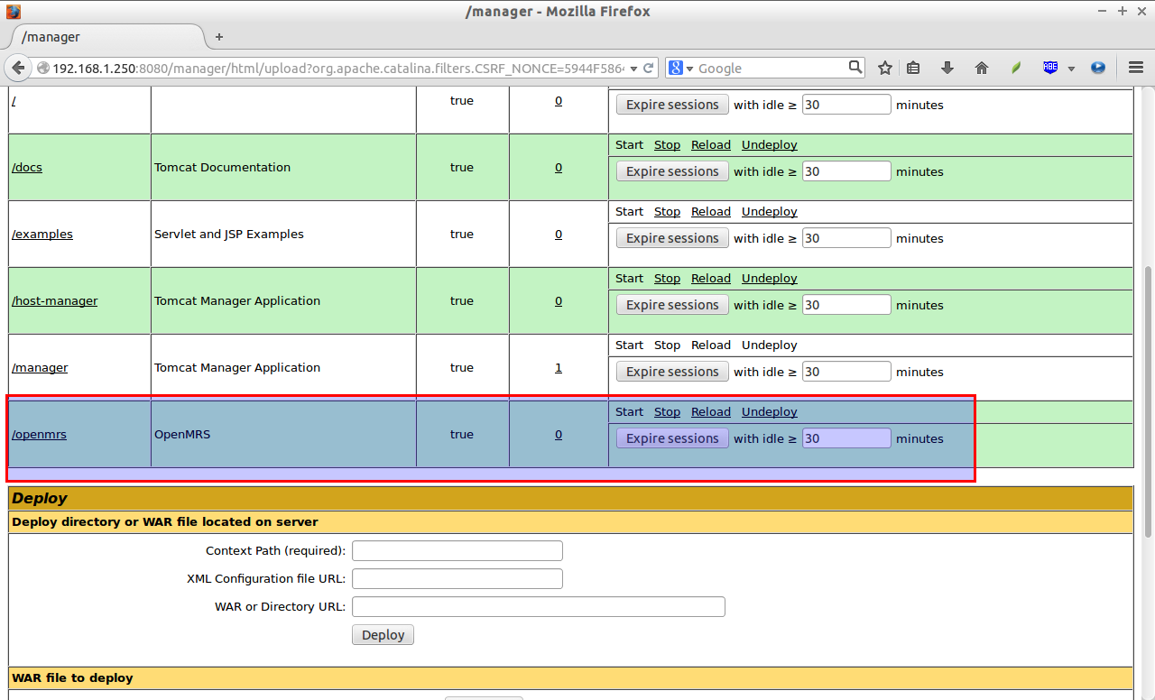This screenshot has height=700, width=1155.
Task: Expire sessions for root / application
Action: click(x=672, y=105)
